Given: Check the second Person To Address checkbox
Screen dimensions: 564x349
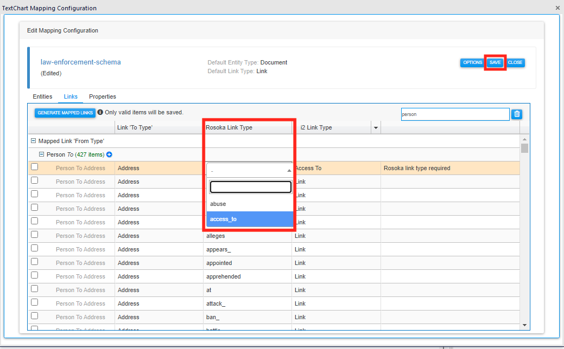Looking at the screenshot, I should (x=35, y=181).
